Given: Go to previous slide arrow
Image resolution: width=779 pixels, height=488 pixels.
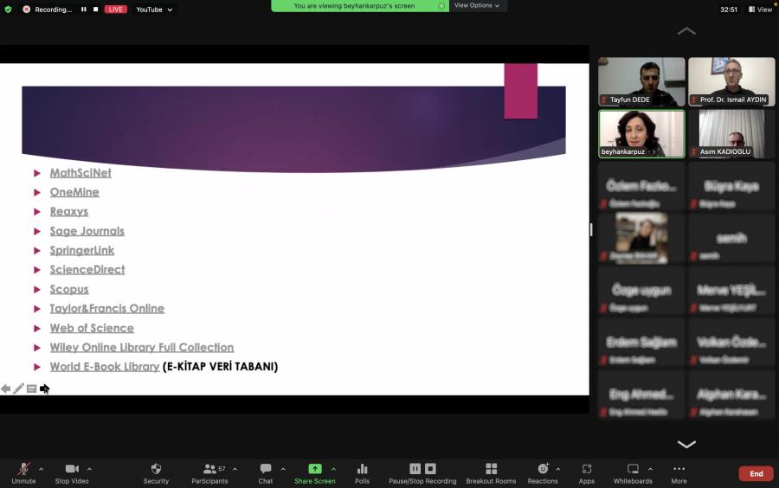Looking at the screenshot, I should pos(5,388).
